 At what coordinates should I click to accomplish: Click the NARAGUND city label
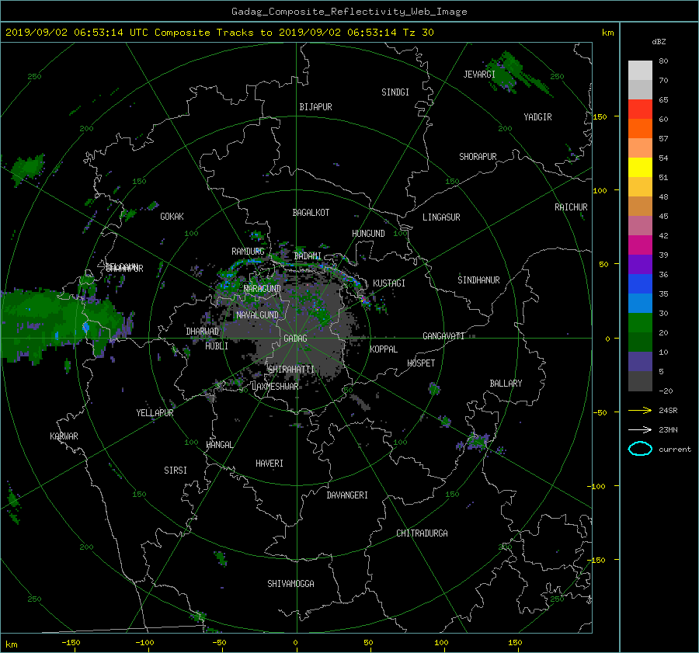pos(263,289)
